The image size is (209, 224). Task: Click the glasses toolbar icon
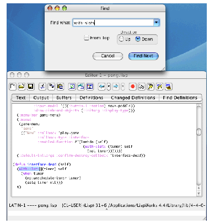coord(141,87)
